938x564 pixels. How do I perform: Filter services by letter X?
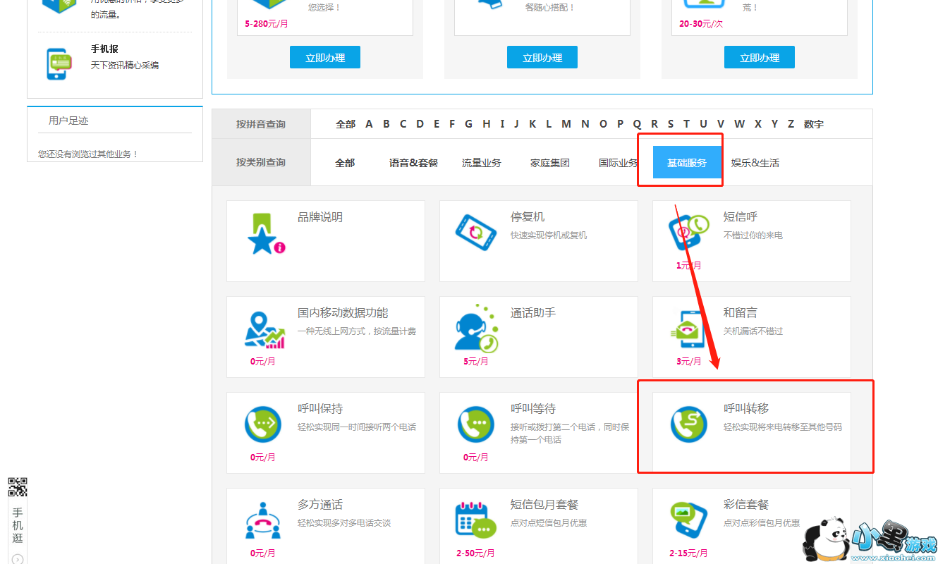(758, 124)
